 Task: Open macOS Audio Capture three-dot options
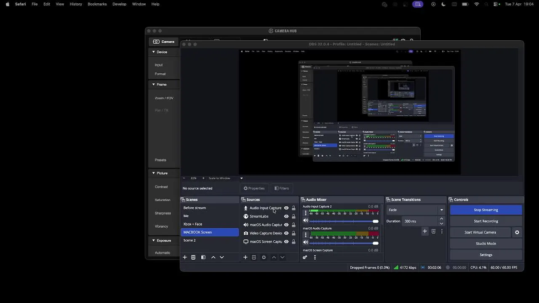[x=306, y=235]
